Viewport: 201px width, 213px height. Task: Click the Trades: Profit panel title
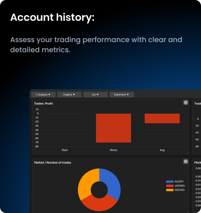click(x=44, y=103)
